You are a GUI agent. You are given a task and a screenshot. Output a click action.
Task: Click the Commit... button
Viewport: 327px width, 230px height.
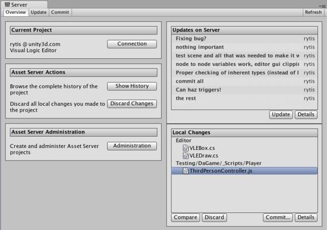click(x=278, y=218)
